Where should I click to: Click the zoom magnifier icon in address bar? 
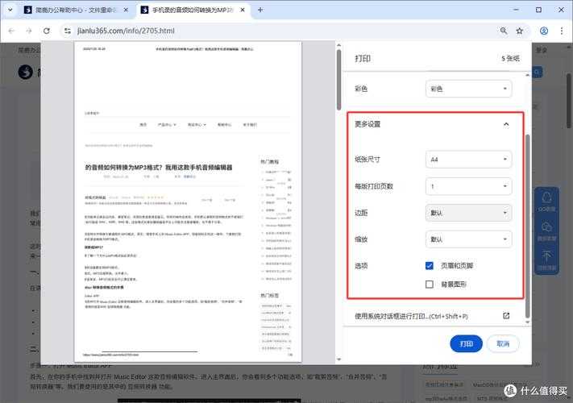(504, 31)
